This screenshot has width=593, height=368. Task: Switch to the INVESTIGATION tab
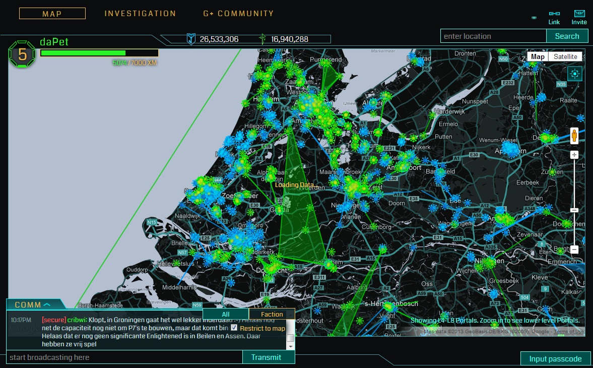click(x=140, y=14)
